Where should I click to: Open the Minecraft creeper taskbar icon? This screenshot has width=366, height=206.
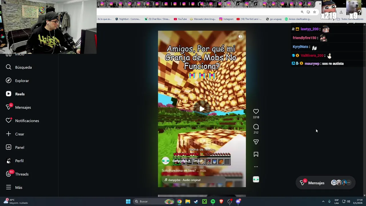click(204, 201)
